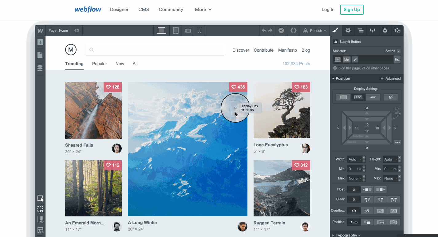This screenshot has width=438, height=237.
Task: Set Position to relative icon
Action: click(367, 222)
